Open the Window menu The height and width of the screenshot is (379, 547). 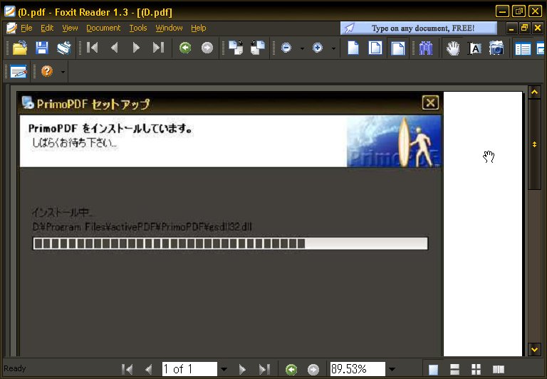coord(170,28)
